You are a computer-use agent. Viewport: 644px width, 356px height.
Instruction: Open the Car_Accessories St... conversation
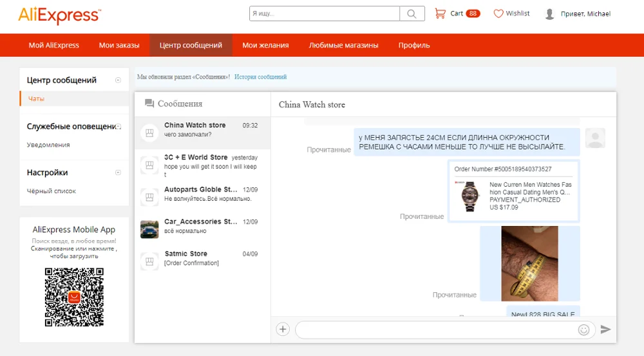[202, 230]
